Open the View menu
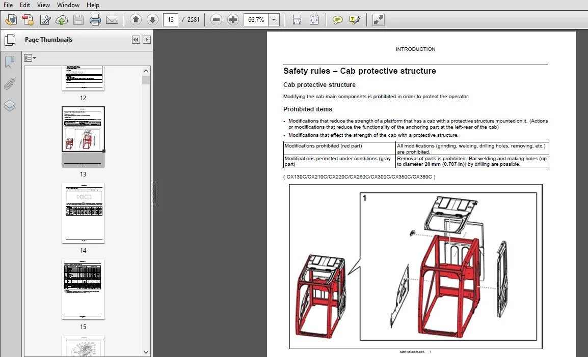This screenshot has width=588, height=357. [x=43, y=5]
